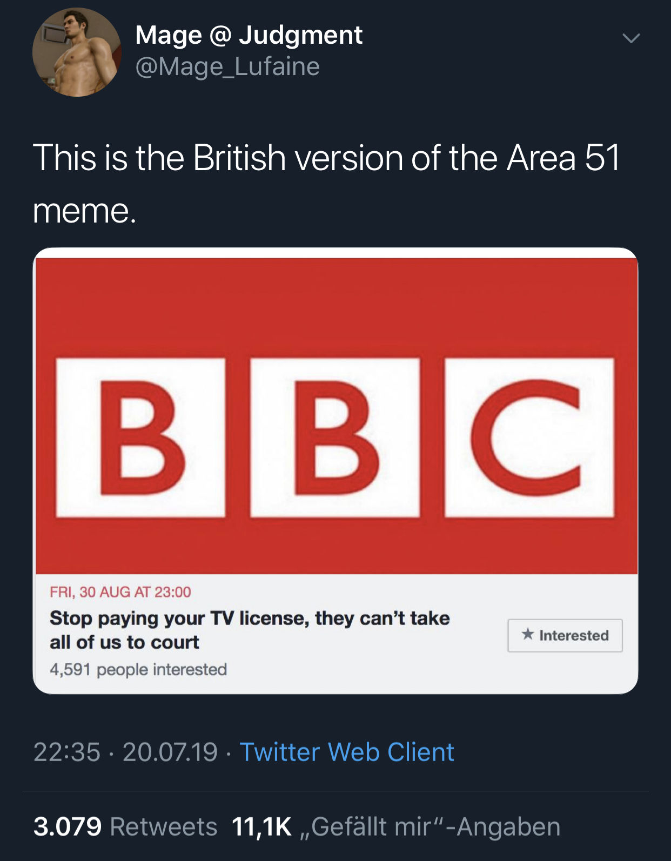View the 4,591 people interested list
This screenshot has width=671, height=861.
pos(138,670)
